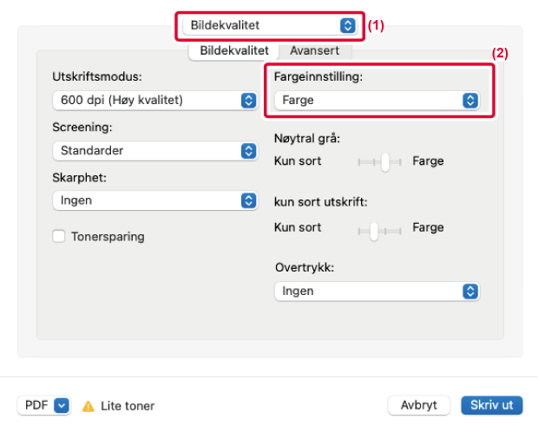Screen dimensions: 538x432
Task: Click the Skarphet stepper arrows icon
Action: pyautogui.click(x=249, y=200)
